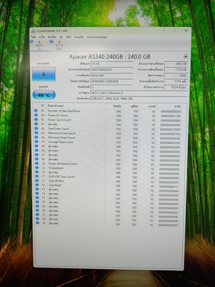Image resolution: width=215 pixels, height=287 pixels.
Task: Open the ธีม (Theme) menu
Action: coord(61,37)
